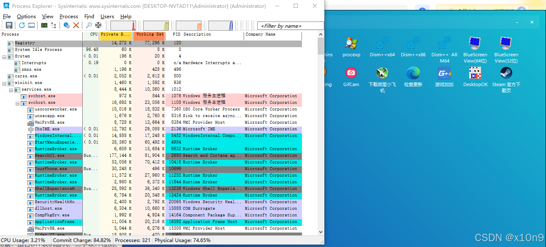The width and height of the screenshot is (546, 247).
Task: Select the SecurityHealthHo... row
Action: [151, 202]
